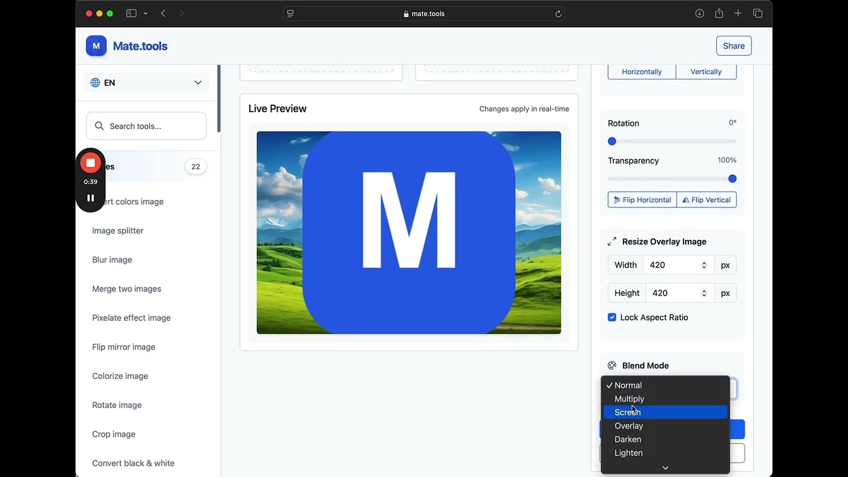Click the Blend Mode palette icon
The width and height of the screenshot is (848, 477).
coord(612,366)
